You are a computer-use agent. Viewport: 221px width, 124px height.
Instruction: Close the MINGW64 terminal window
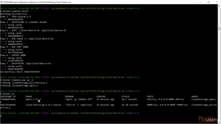pyautogui.click(x=217, y=2)
